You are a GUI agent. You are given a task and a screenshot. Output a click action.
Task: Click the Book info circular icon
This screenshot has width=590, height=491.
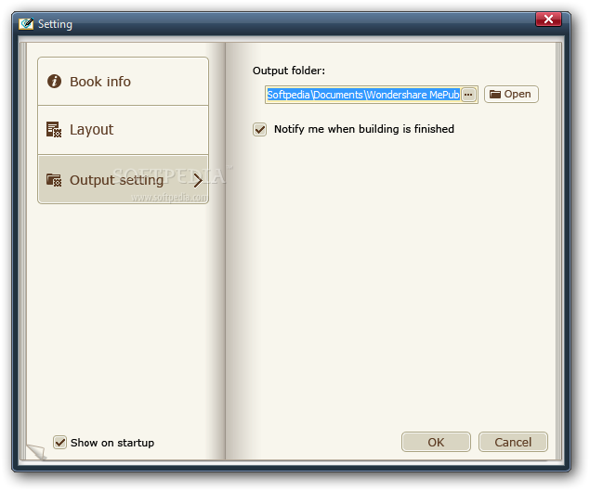pyautogui.click(x=54, y=81)
